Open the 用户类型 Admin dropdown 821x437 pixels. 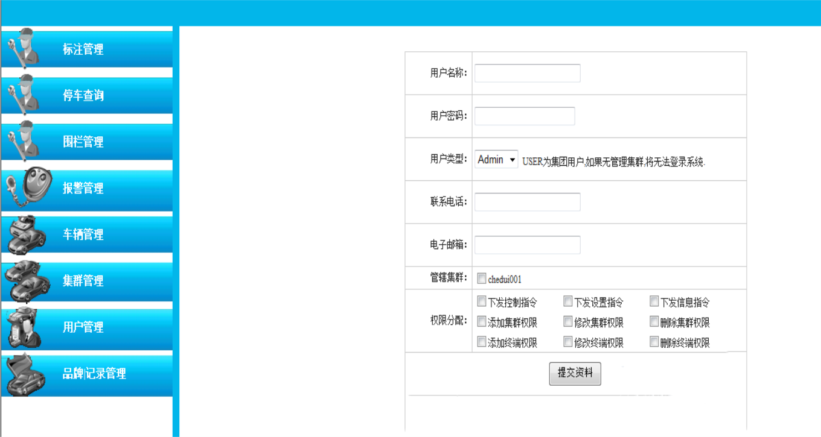(496, 160)
